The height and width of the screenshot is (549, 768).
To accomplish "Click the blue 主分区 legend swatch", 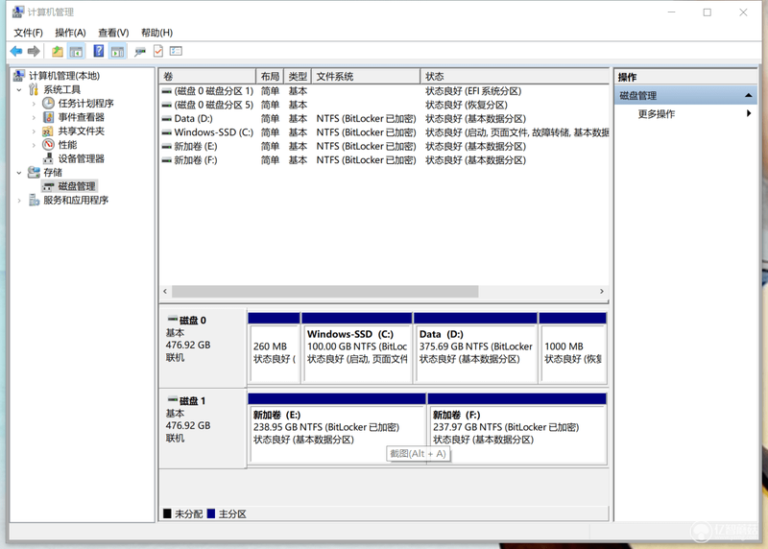I will point(211,513).
